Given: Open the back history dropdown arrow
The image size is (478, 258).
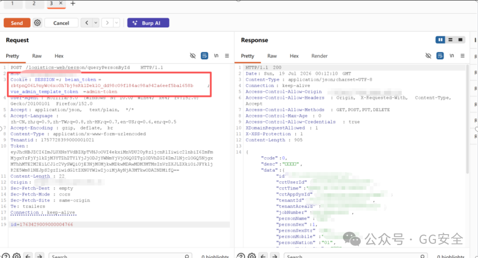Looking at the screenshot, I should tap(96, 23).
